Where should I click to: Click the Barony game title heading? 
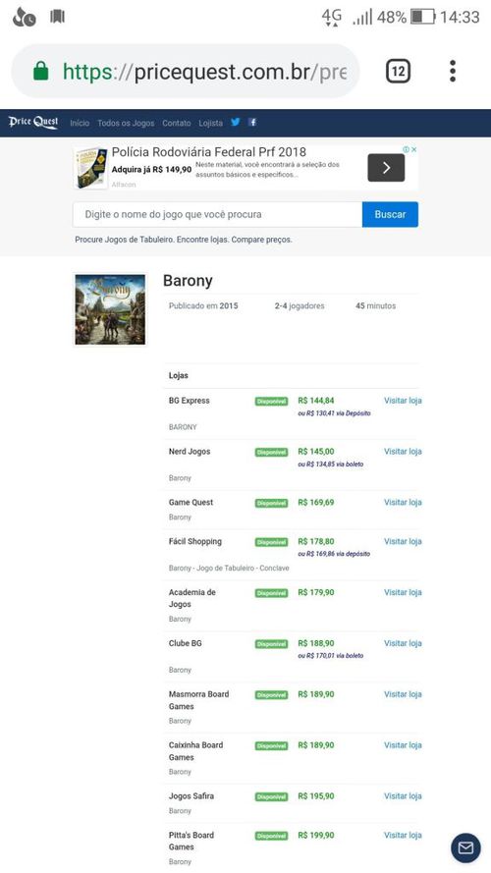coord(188,281)
